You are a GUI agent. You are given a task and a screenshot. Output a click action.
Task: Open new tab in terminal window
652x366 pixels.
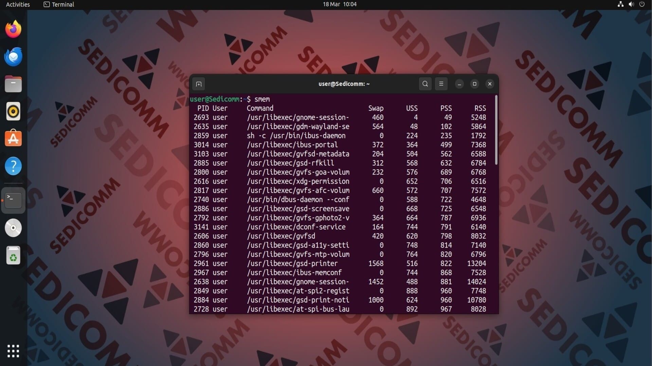click(x=199, y=84)
